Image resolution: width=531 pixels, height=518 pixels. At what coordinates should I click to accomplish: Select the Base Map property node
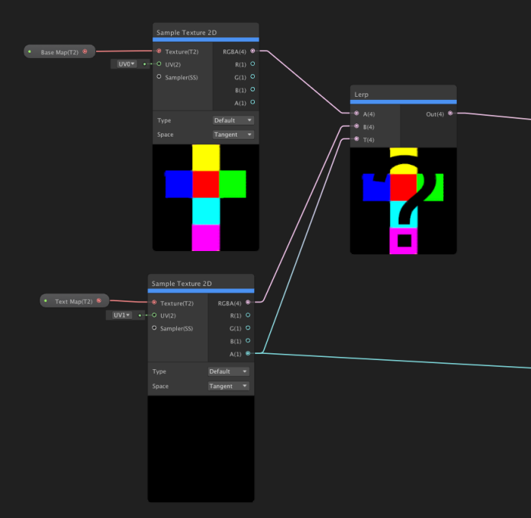pyautogui.click(x=58, y=52)
